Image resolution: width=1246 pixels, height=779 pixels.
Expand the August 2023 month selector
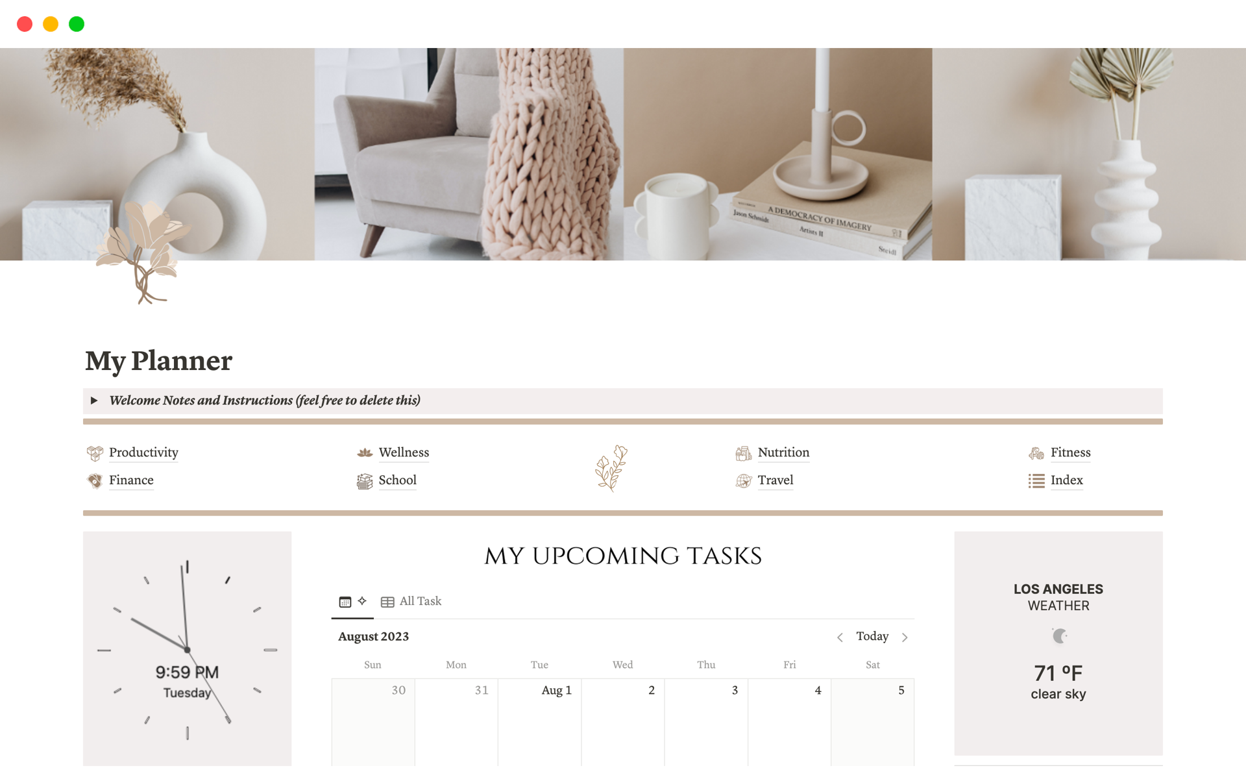(374, 636)
